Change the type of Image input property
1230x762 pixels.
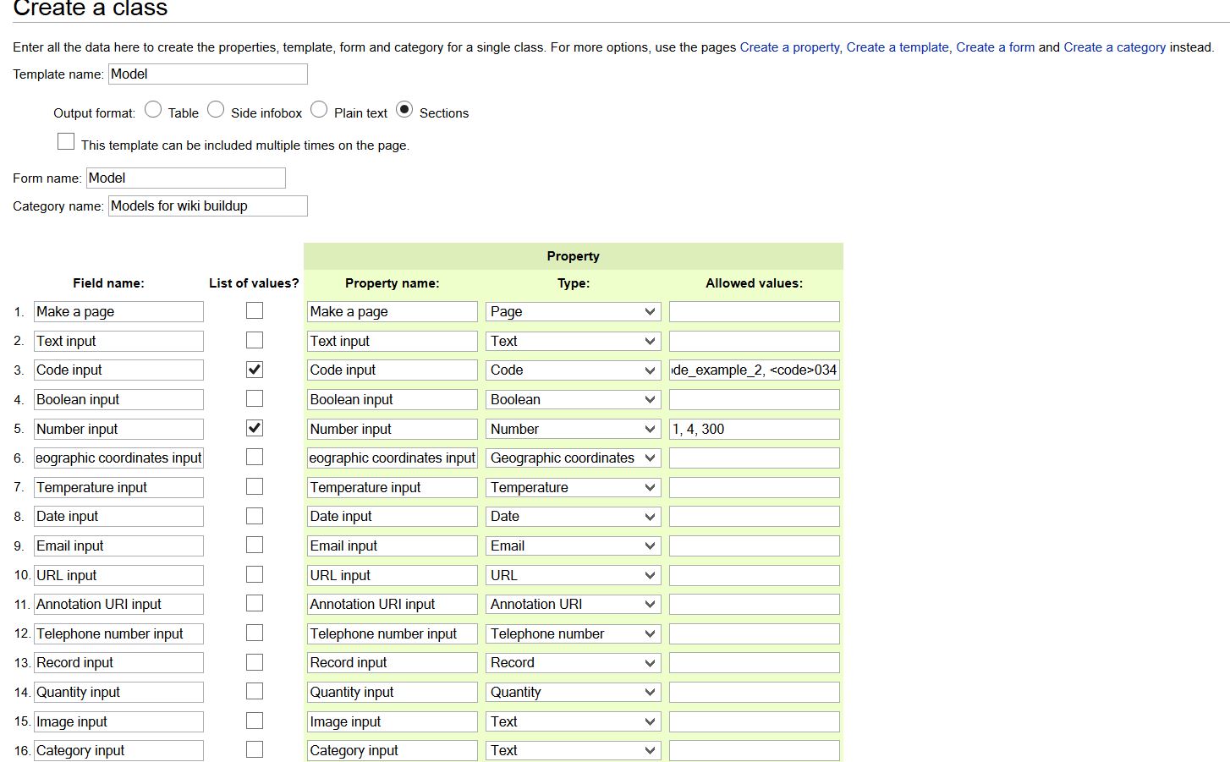point(573,721)
